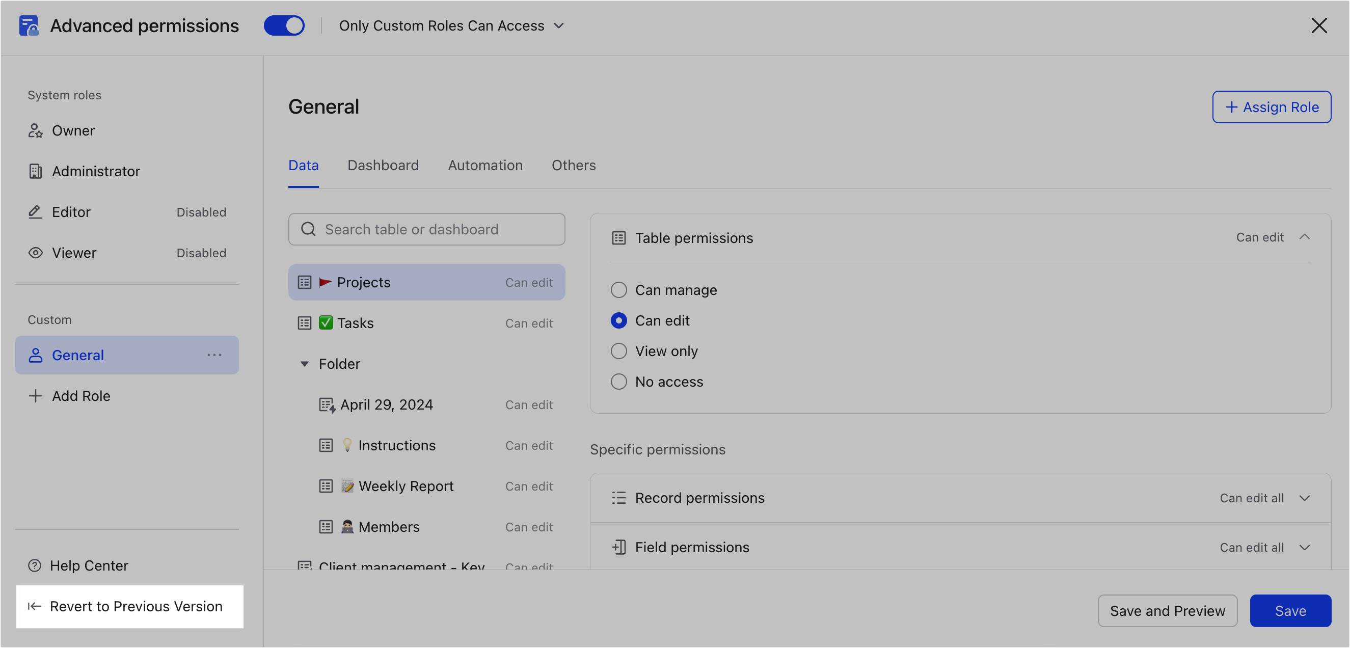Click the April 29, 2024 form icon
Screen dimensions: 1350x648
coord(327,404)
